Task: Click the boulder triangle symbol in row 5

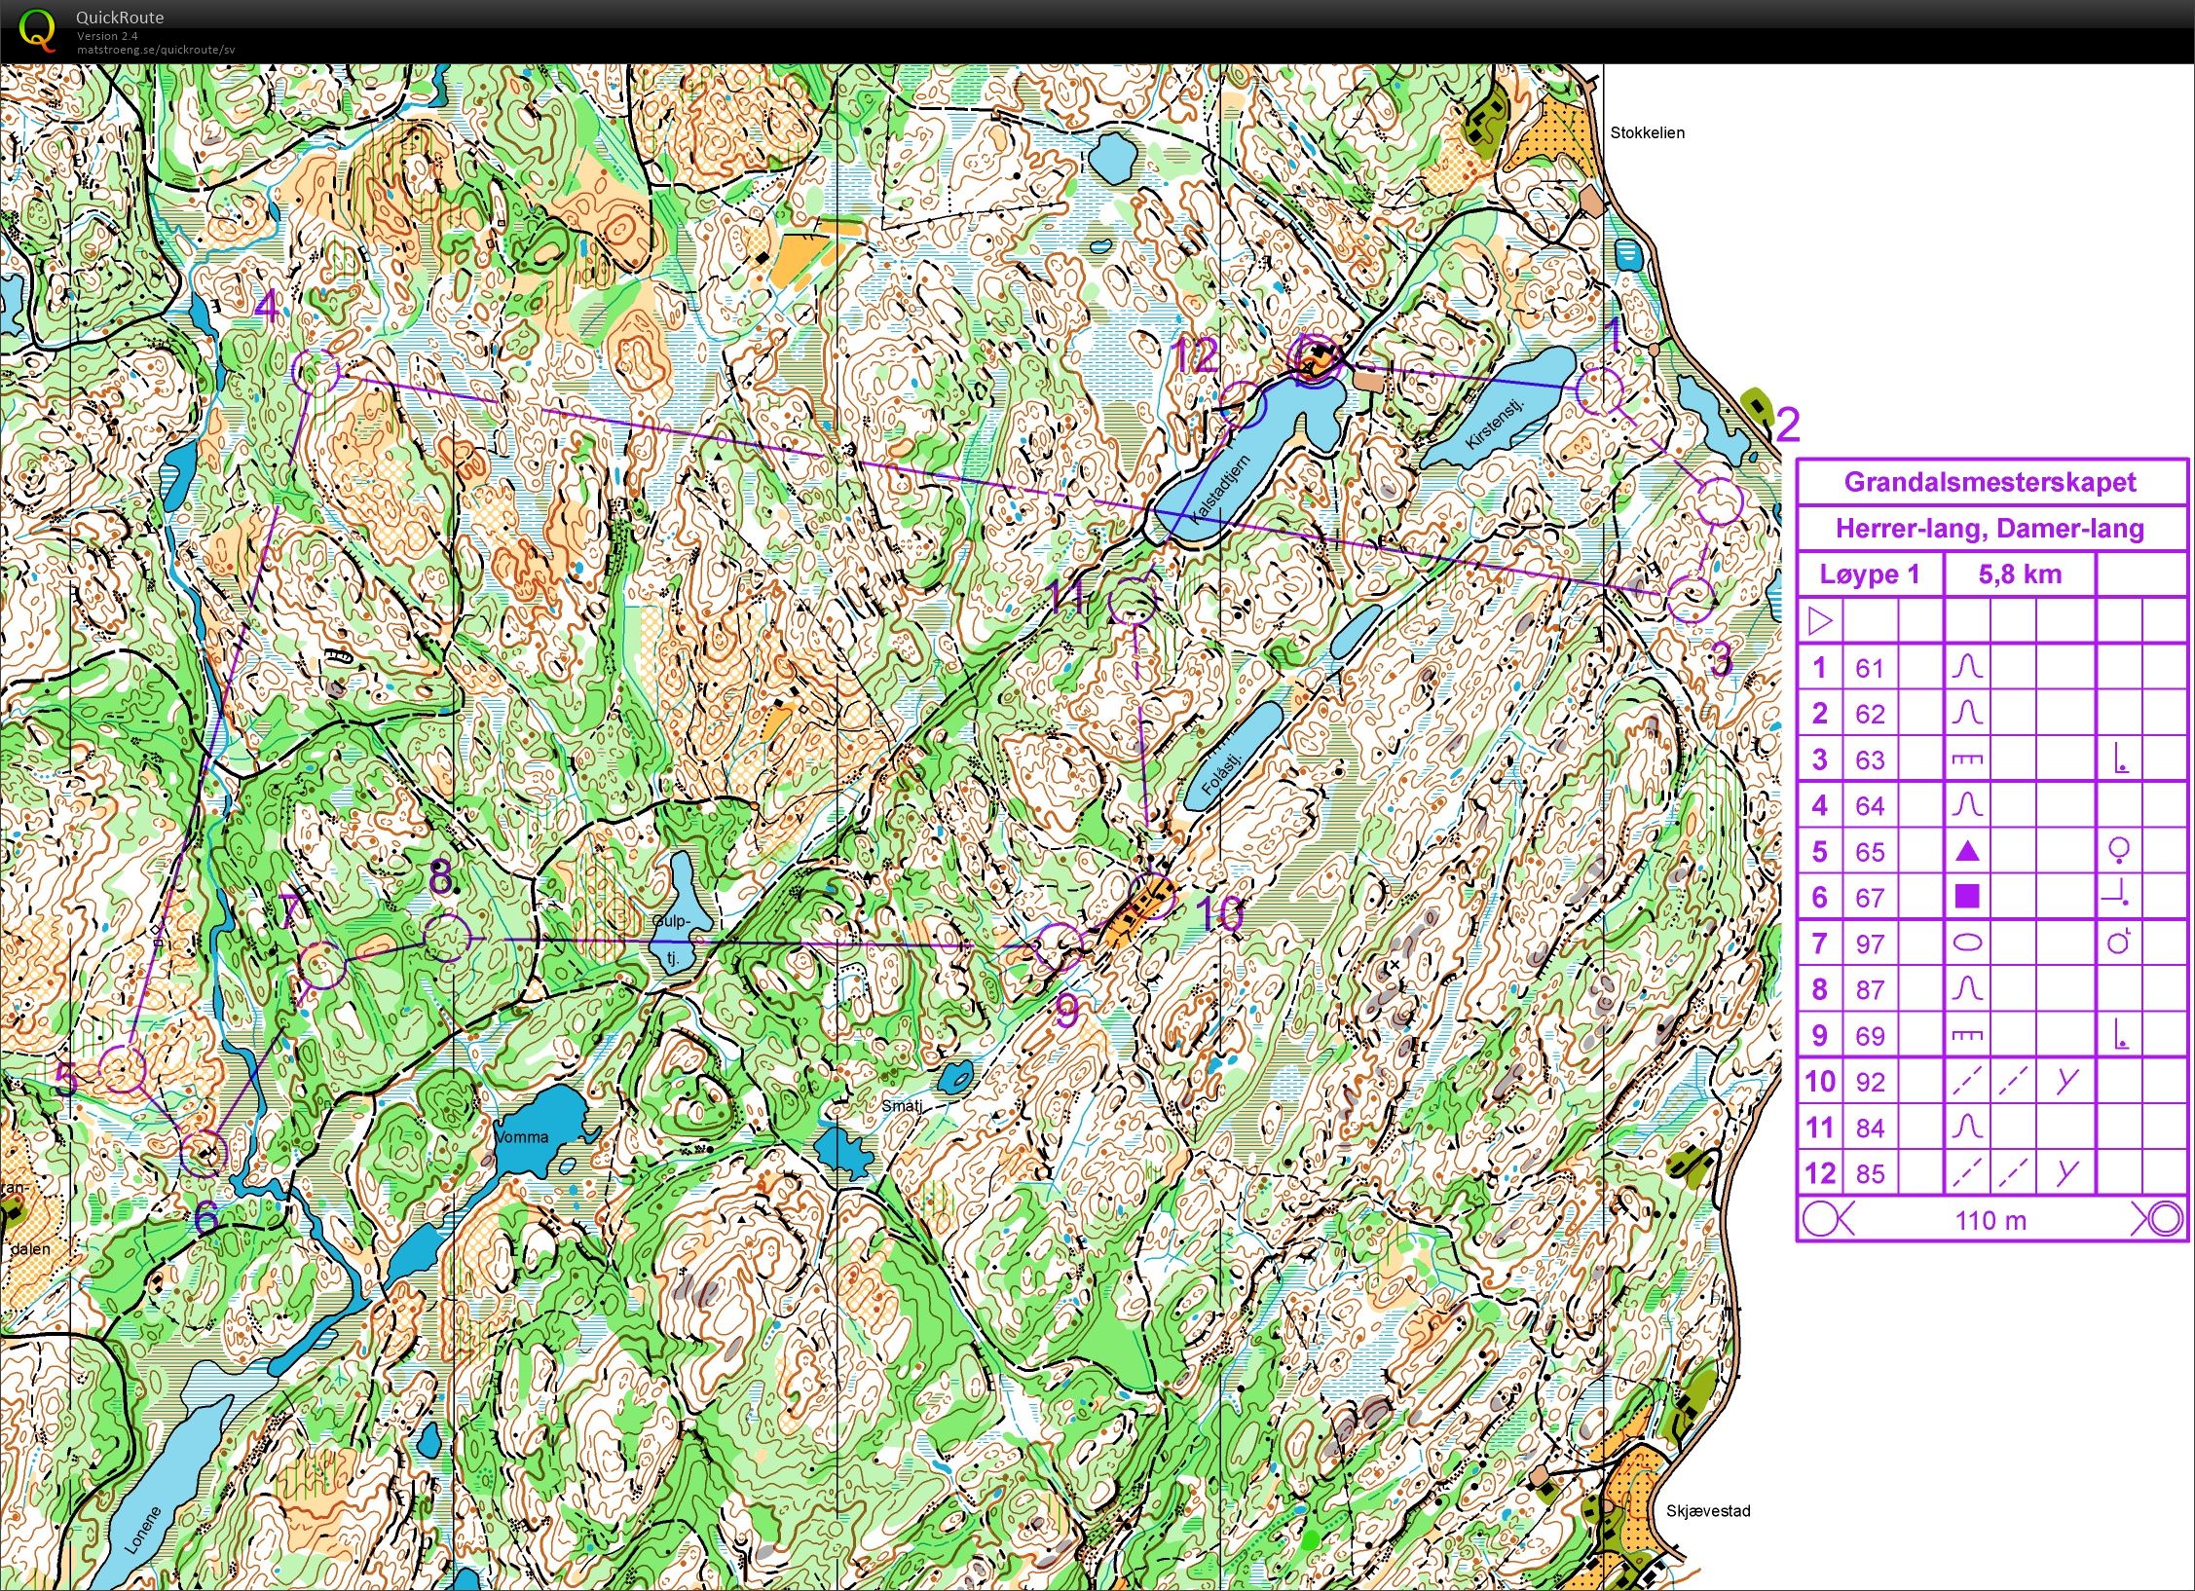Action: tap(1967, 852)
